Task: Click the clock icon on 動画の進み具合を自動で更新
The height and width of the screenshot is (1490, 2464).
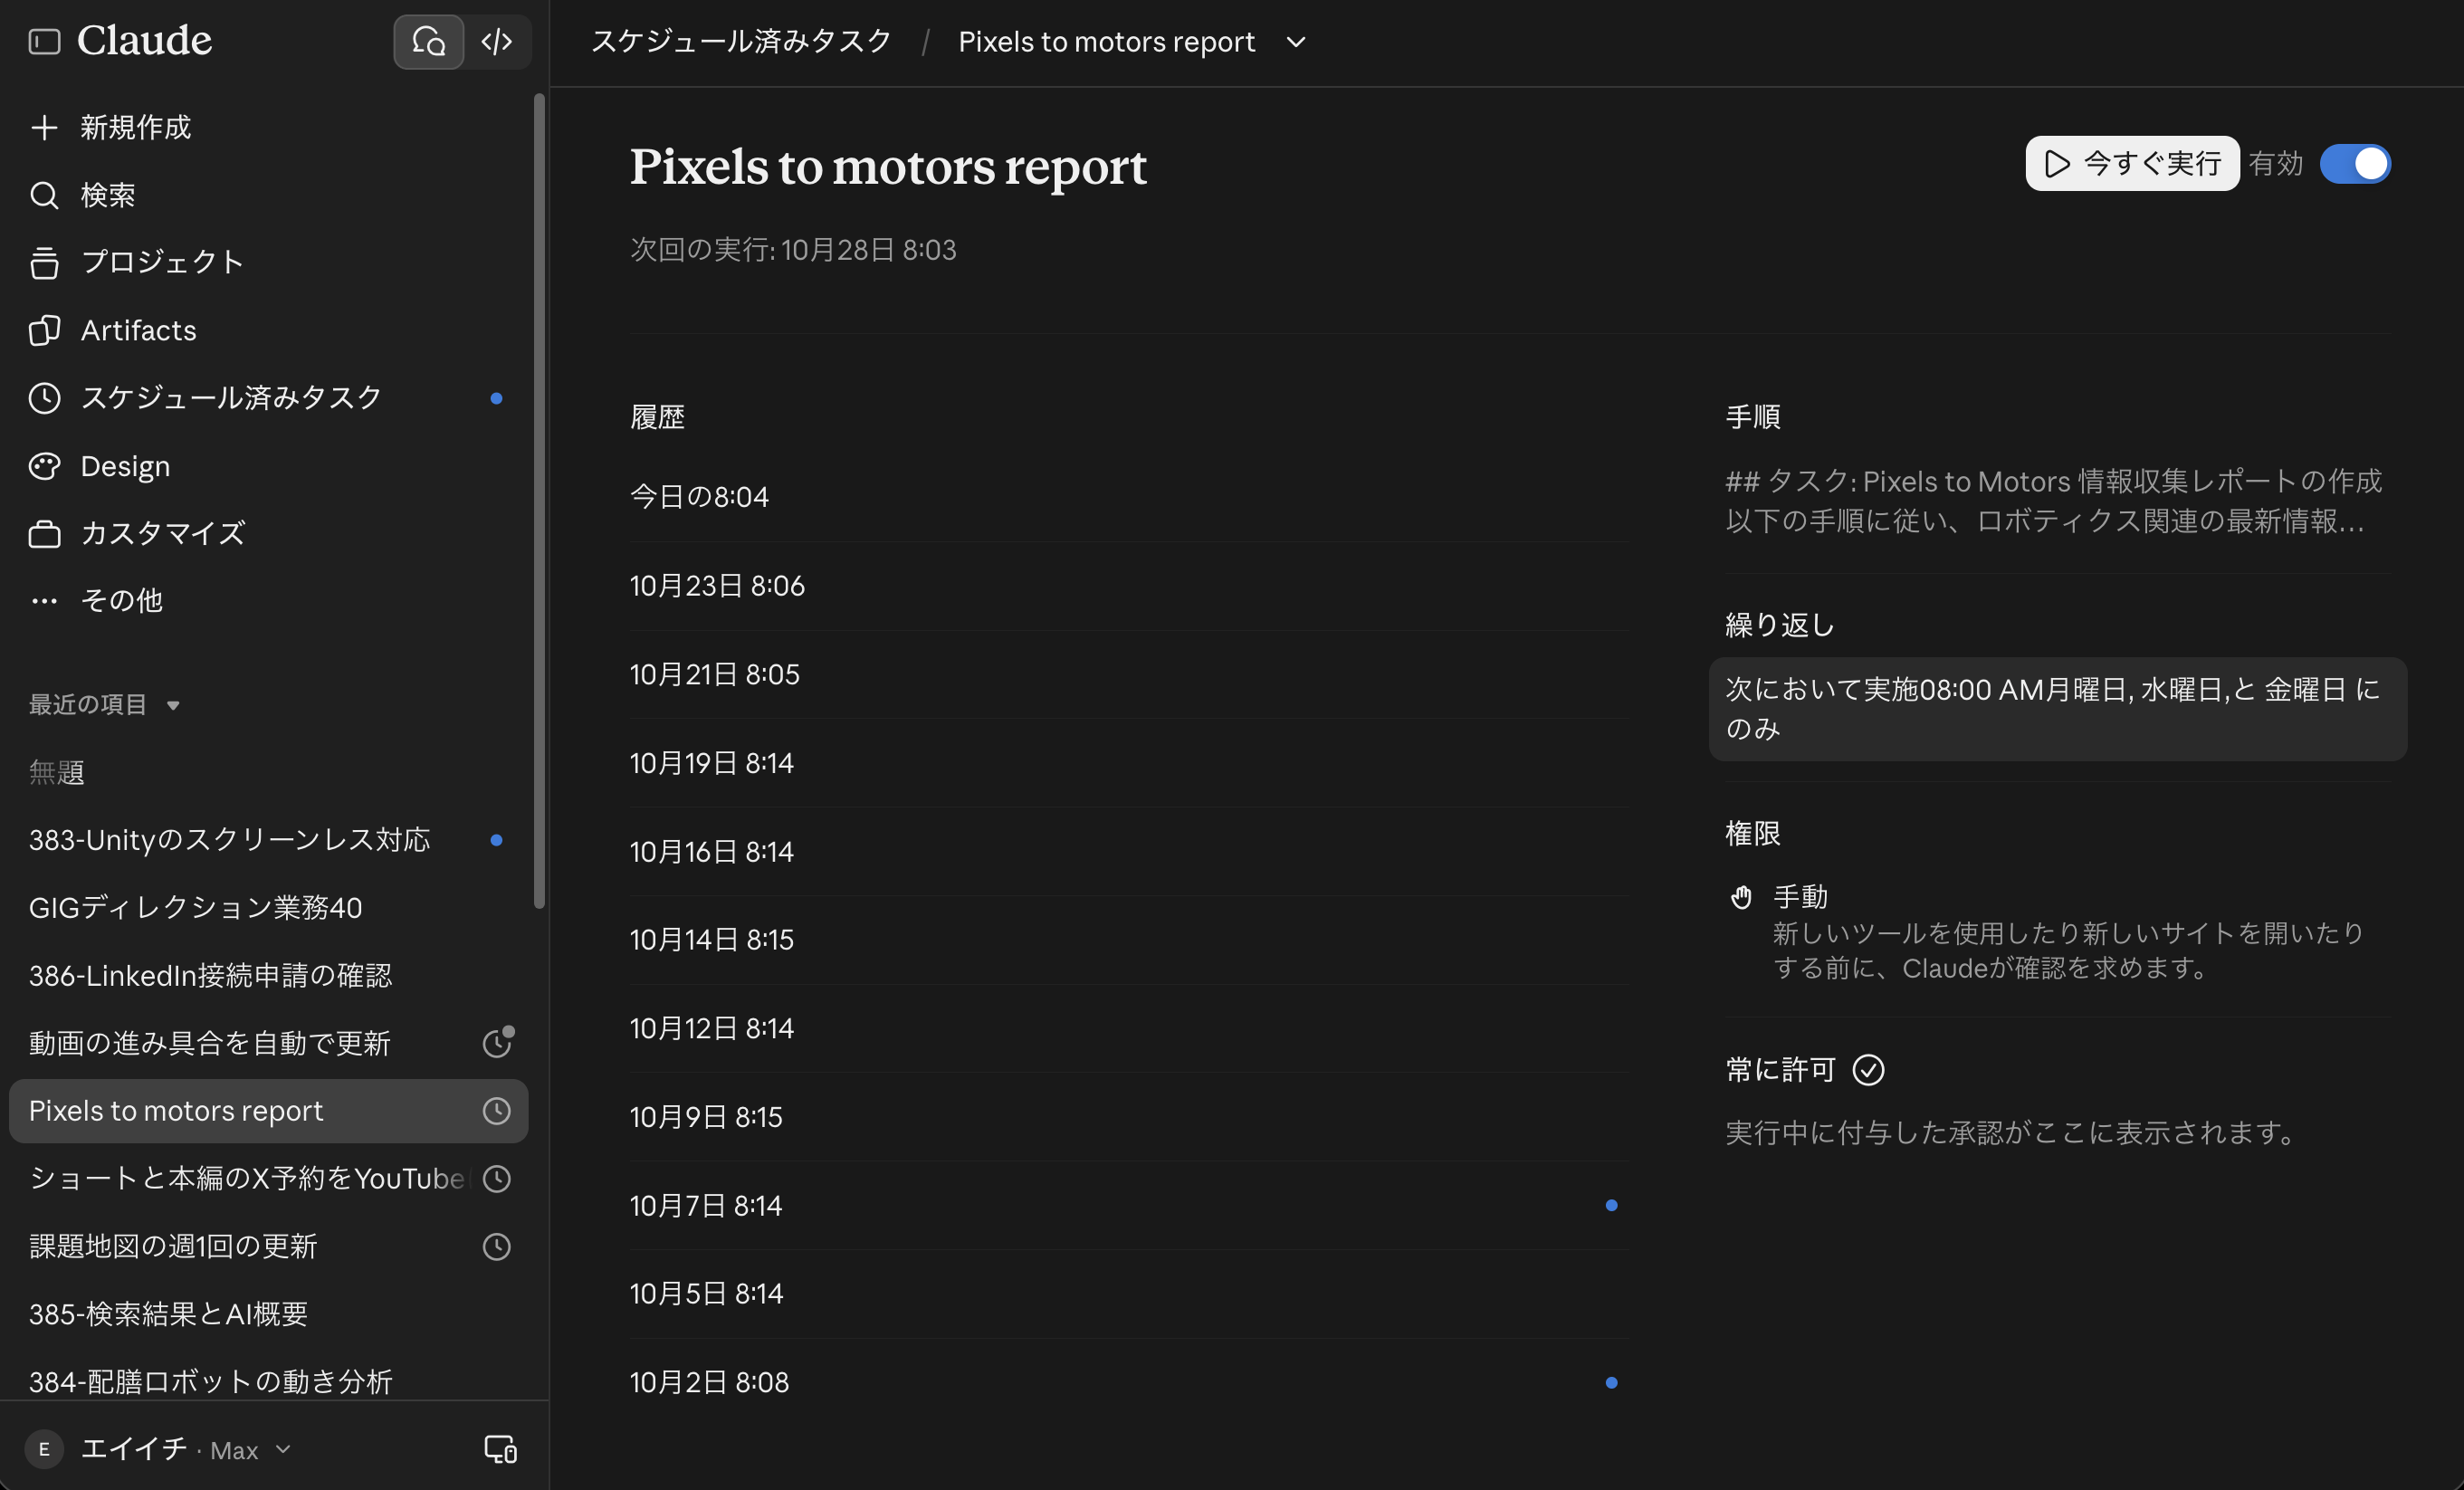Action: click(497, 1043)
